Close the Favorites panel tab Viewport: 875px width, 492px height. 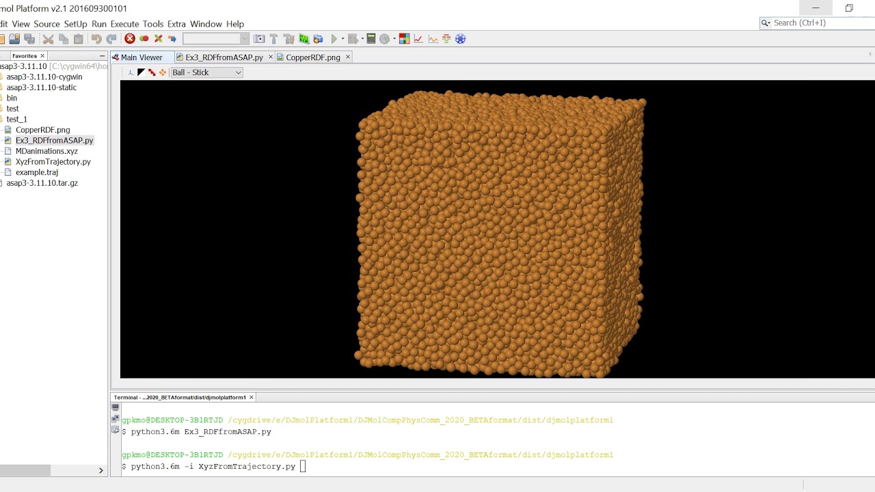(42, 56)
